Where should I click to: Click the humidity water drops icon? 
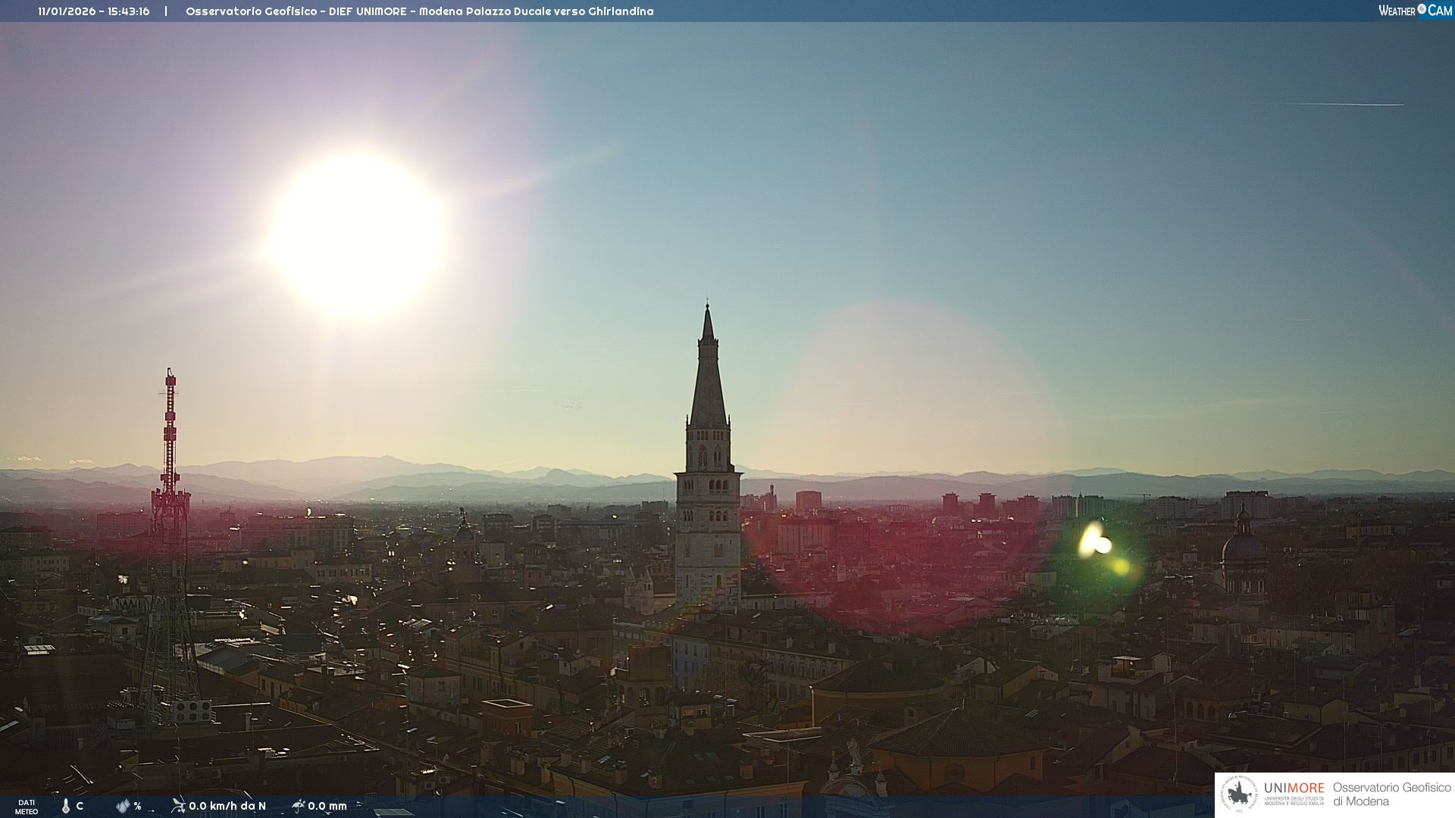(124, 806)
